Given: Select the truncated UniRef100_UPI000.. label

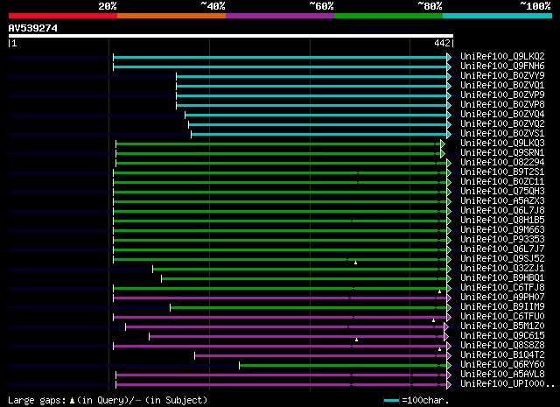Looking at the screenshot, I should click(x=507, y=384).
